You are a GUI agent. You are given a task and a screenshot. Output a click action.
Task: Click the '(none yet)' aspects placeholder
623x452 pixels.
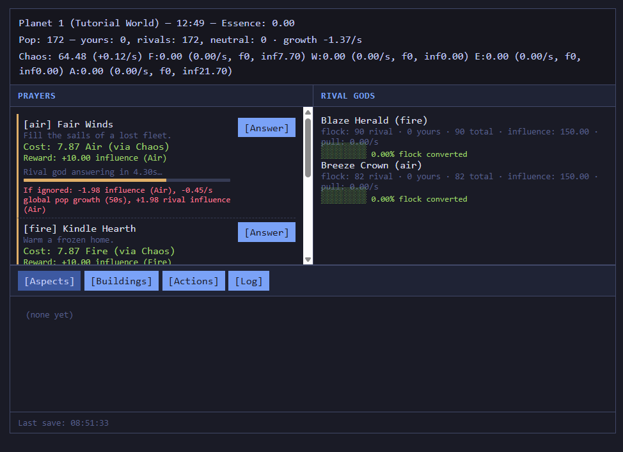[49, 315]
